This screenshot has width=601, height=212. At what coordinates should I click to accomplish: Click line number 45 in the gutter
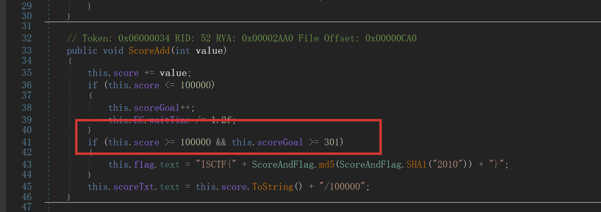click(x=27, y=187)
